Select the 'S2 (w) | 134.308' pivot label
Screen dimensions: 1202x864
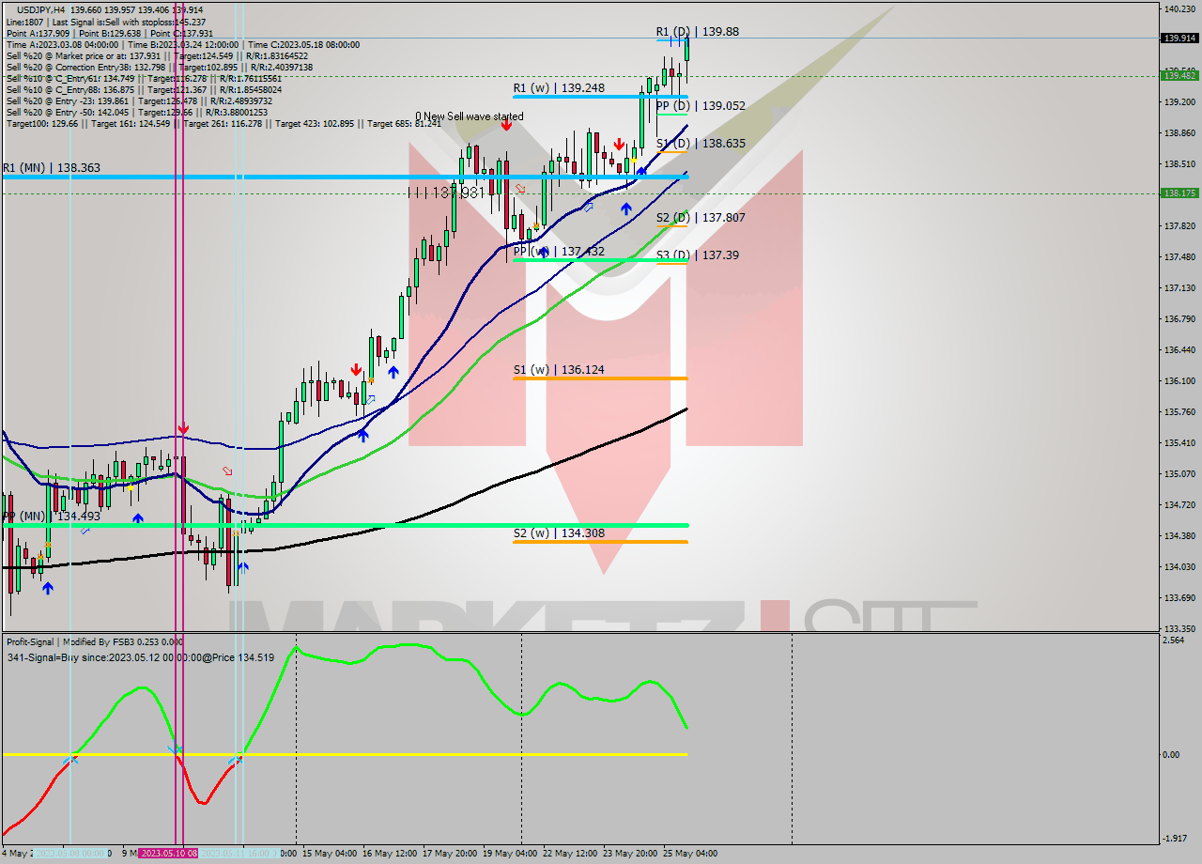(559, 533)
